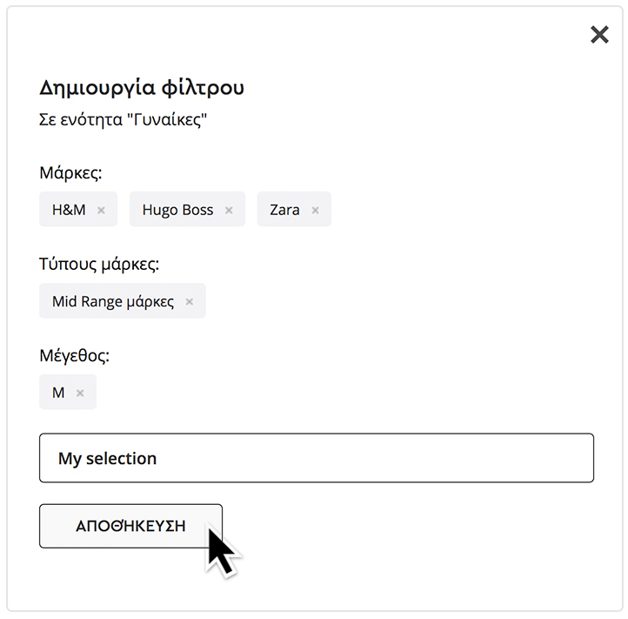Viewport: 628px width, 619px height.
Task: Select the H&M chip label
Action: pyautogui.click(x=69, y=210)
